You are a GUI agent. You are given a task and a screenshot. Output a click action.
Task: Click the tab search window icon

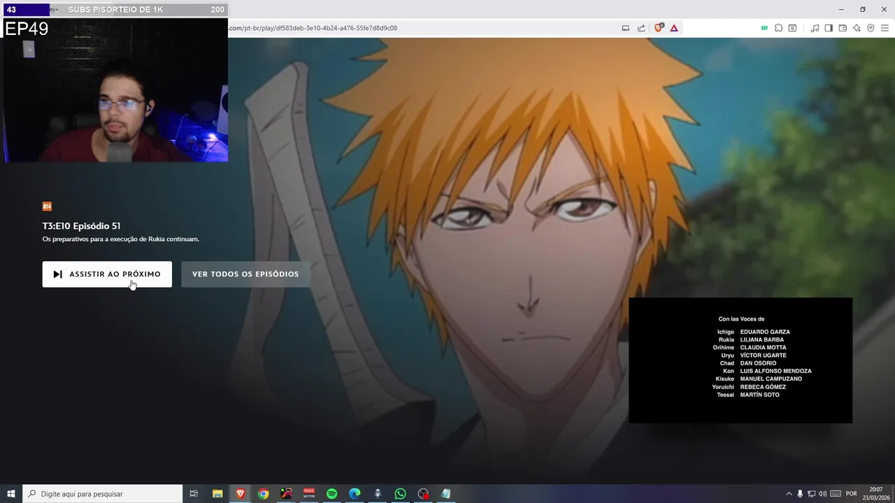point(792,28)
